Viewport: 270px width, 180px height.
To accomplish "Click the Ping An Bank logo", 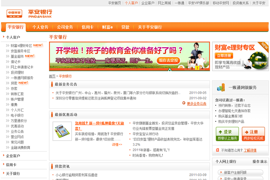I will point(29,14).
